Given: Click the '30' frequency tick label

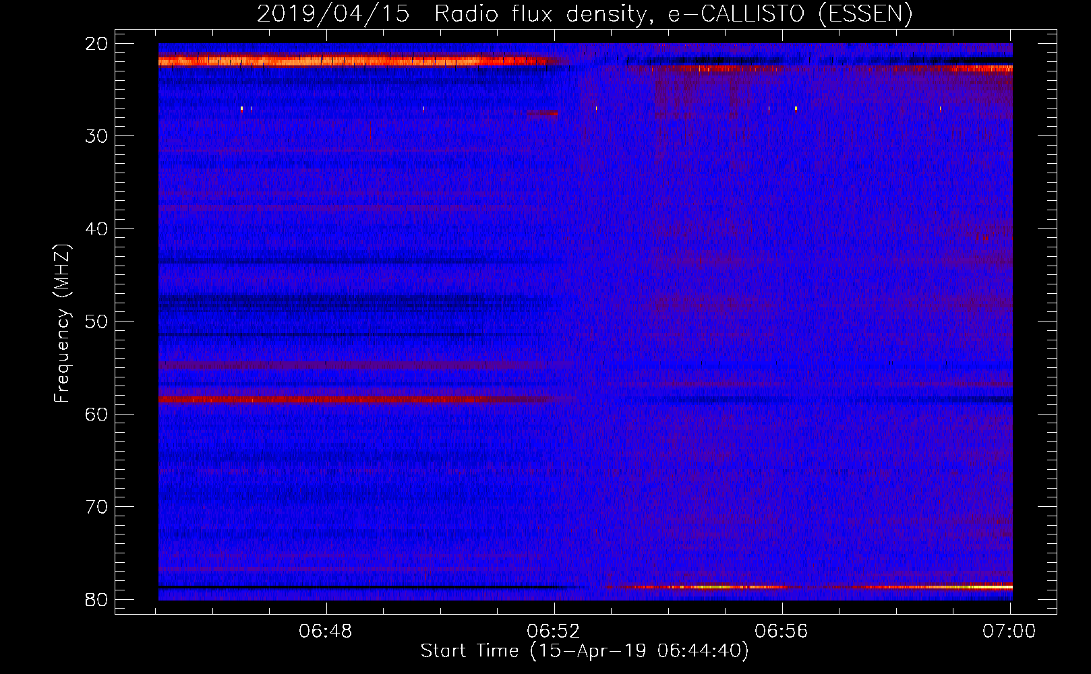Looking at the screenshot, I should coord(96,136).
